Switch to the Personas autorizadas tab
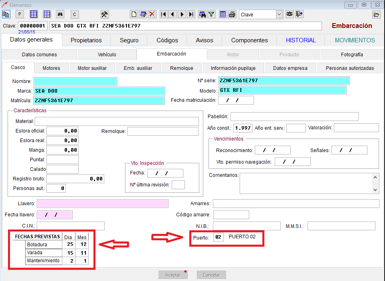Viewport: 385px width, 281px height. coord(350,68)
